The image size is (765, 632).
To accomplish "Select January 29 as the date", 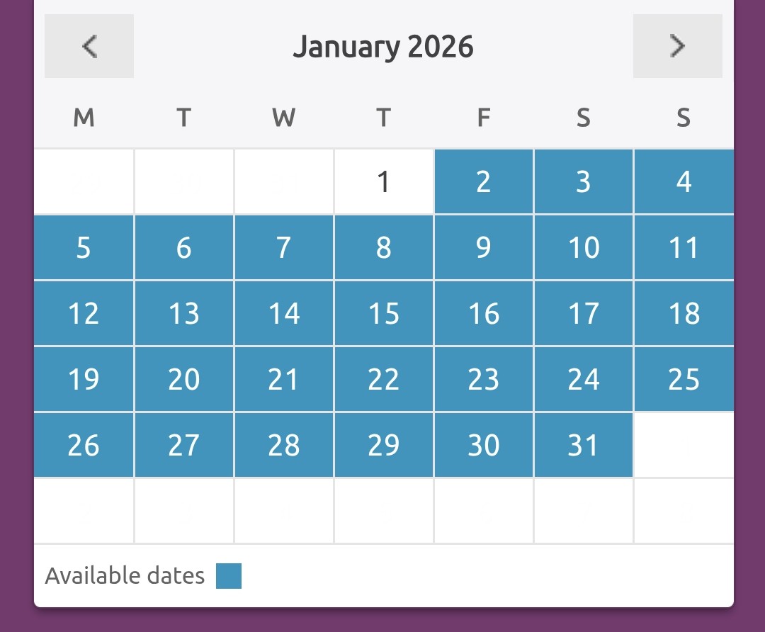I will click(x=383, y=446).
